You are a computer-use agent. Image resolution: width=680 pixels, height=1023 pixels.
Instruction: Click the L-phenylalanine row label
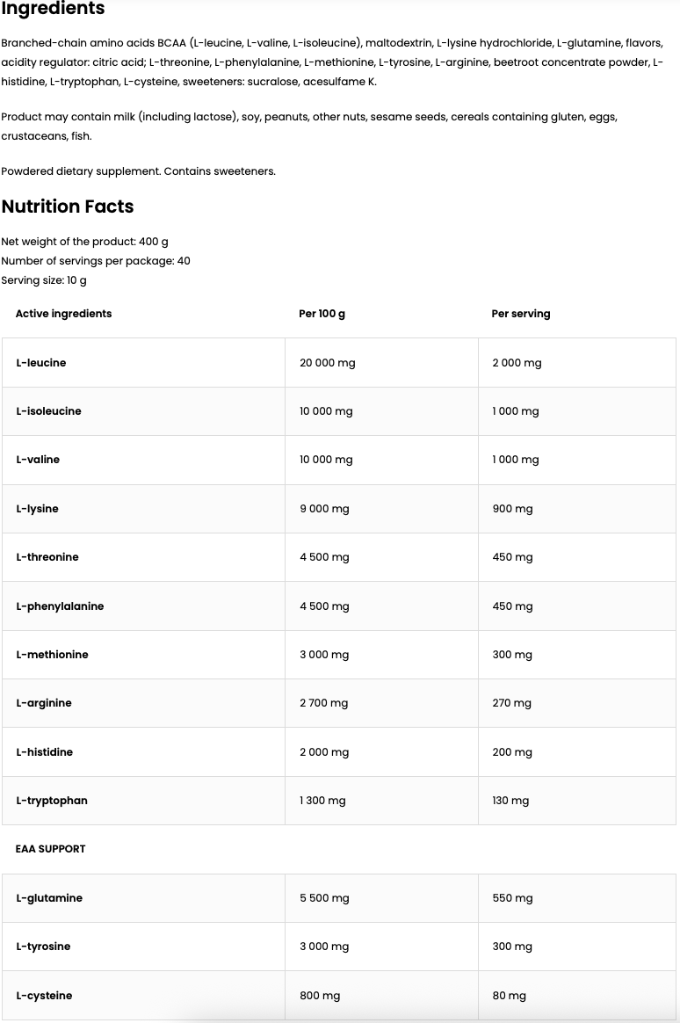60,606
